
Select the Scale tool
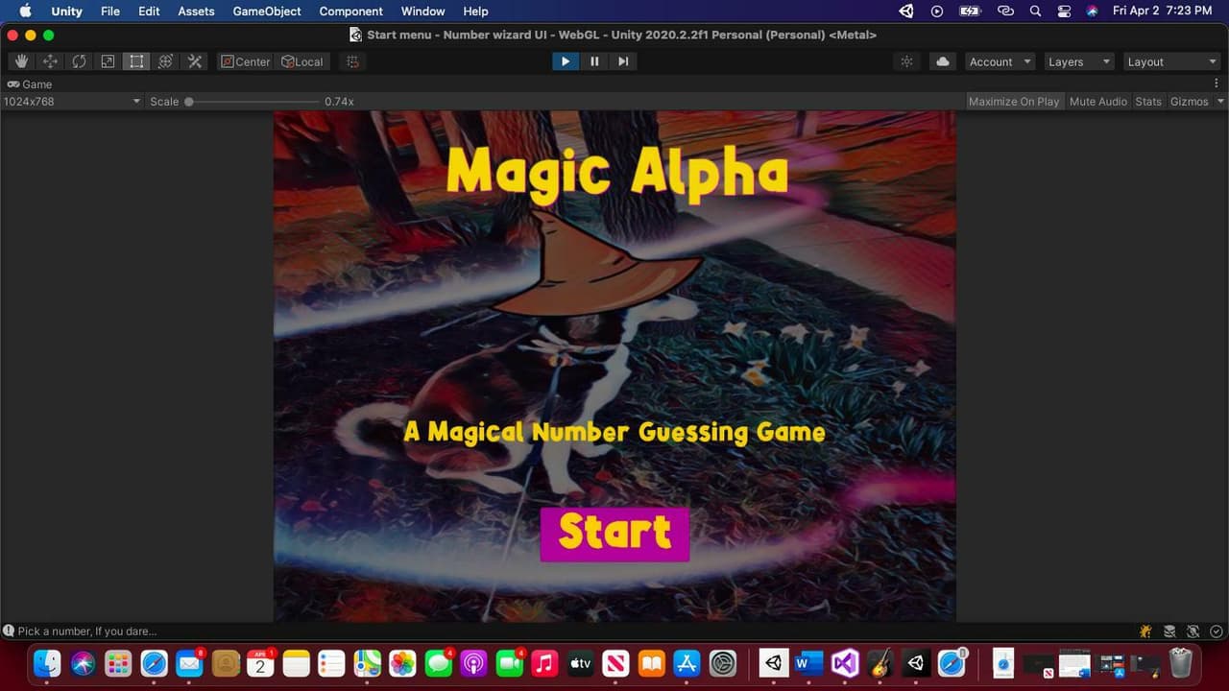pos(108,61)
